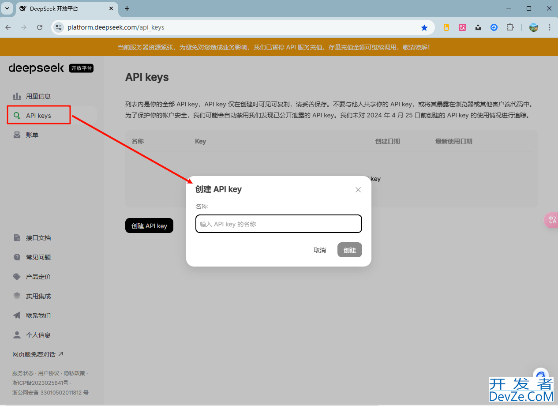Screen dimensions: 558x406
Task: Open the 隐私政策 footer link
Action: pyautogui.click(x=74, y=373)
